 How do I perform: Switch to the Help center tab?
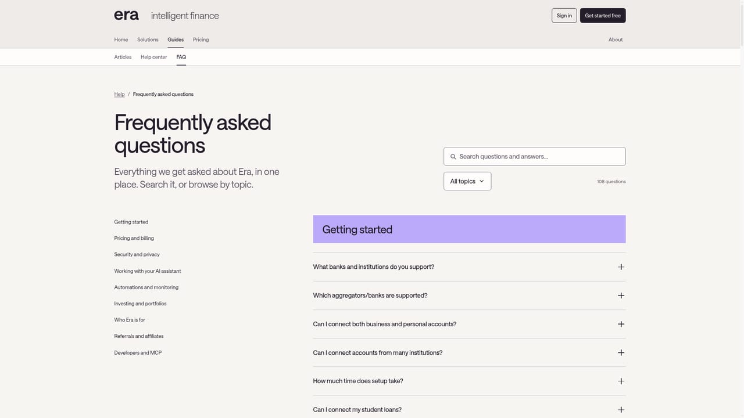tap(154, 57)
